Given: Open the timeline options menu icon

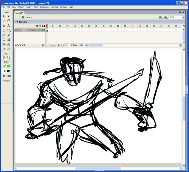Looking at the screenshot, I should (184, 26).
